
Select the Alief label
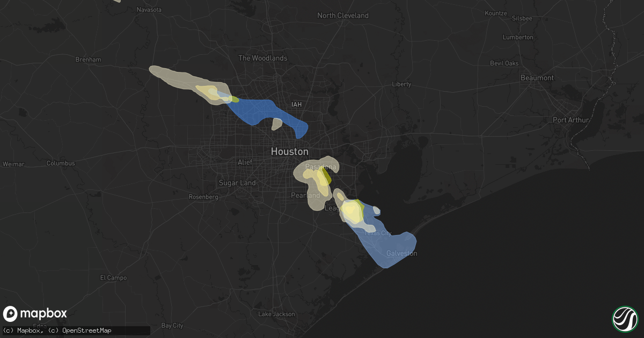tap(245, 162)
